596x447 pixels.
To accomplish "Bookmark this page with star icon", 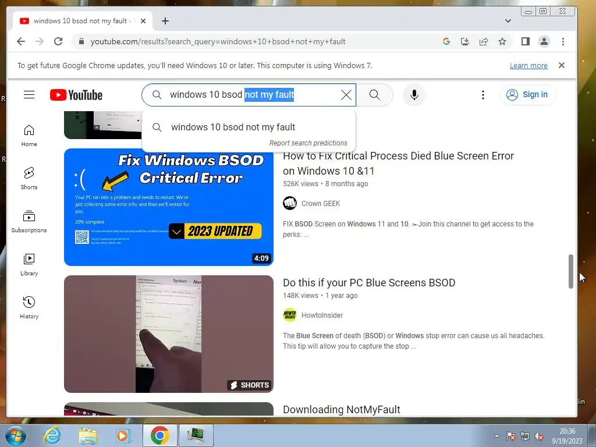I will [502, 41].
